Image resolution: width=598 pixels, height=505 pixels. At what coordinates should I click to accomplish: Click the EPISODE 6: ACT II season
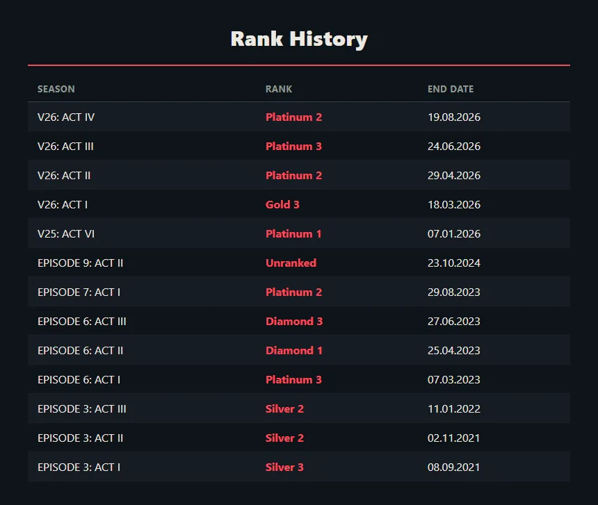coord(81,351)
